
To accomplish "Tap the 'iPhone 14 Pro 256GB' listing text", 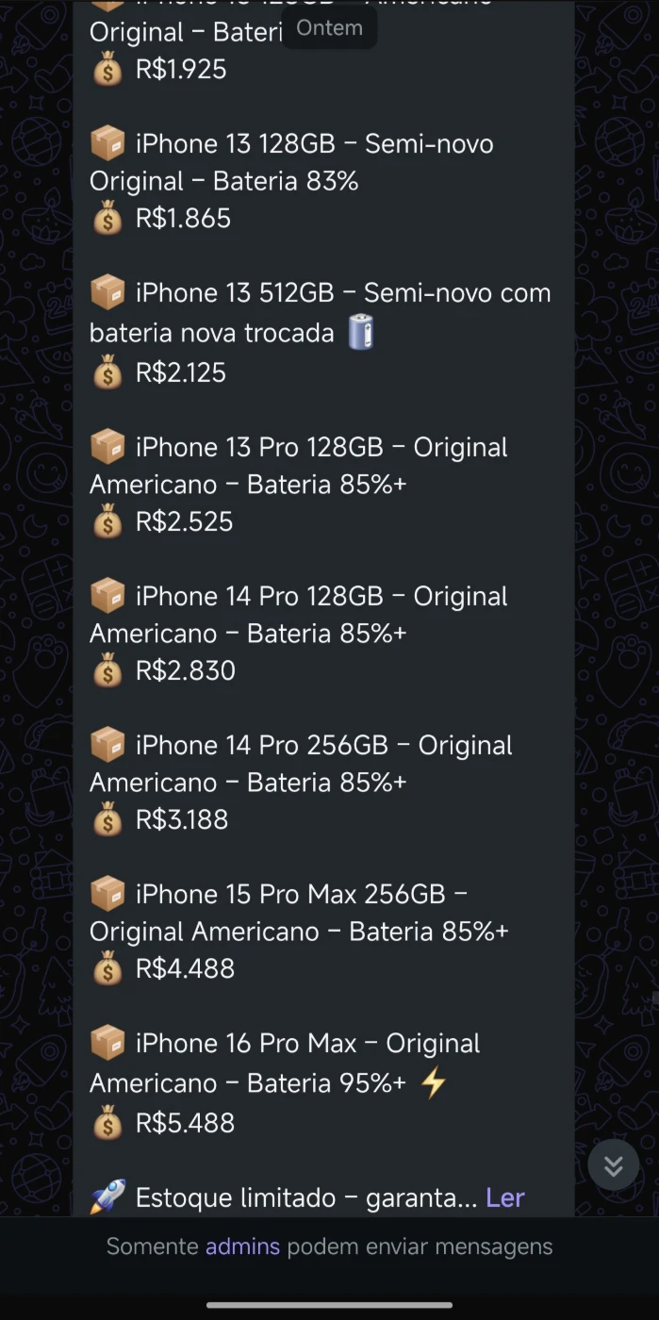I will point(261,745).
